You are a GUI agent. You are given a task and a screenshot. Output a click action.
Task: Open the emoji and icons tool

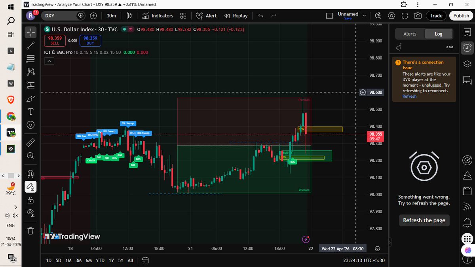click(31, 125)
